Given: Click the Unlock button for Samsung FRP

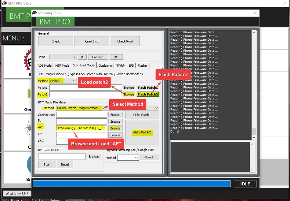Looking at the screenshot, I should 150,157.
